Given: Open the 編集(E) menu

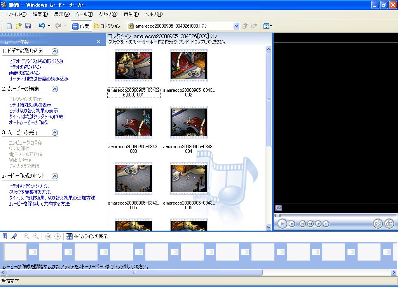Looking at the screenshot, I should point(40,14).
